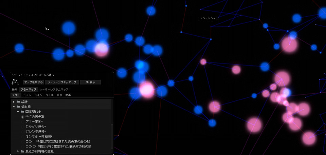Open the 凡例 sub-tab
This screenshot has width=326, height=155.
[59, 95]
